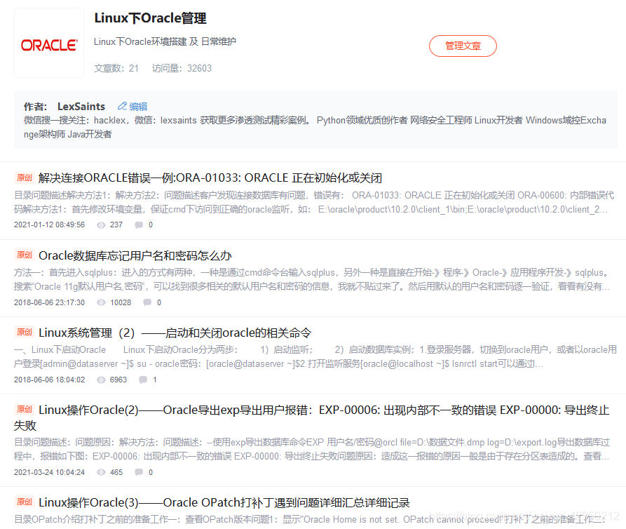Click the summary starting 一、Linux下启动Oracle
This screenshot has width=626, height=529.
tap(315, 357)
